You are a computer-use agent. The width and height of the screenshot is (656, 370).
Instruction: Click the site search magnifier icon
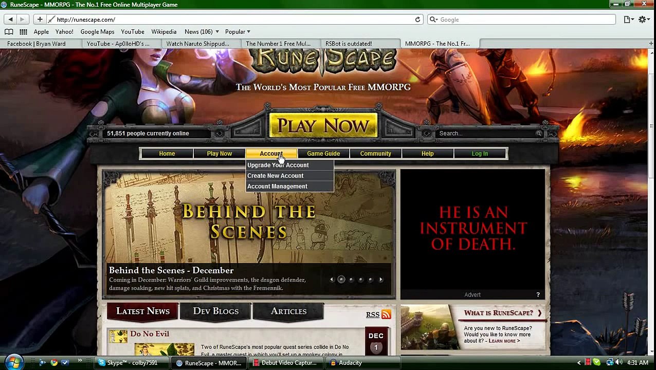point(539,134)
